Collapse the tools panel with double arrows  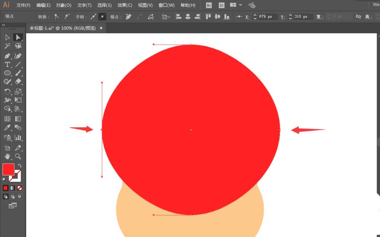tap(3, 25)
